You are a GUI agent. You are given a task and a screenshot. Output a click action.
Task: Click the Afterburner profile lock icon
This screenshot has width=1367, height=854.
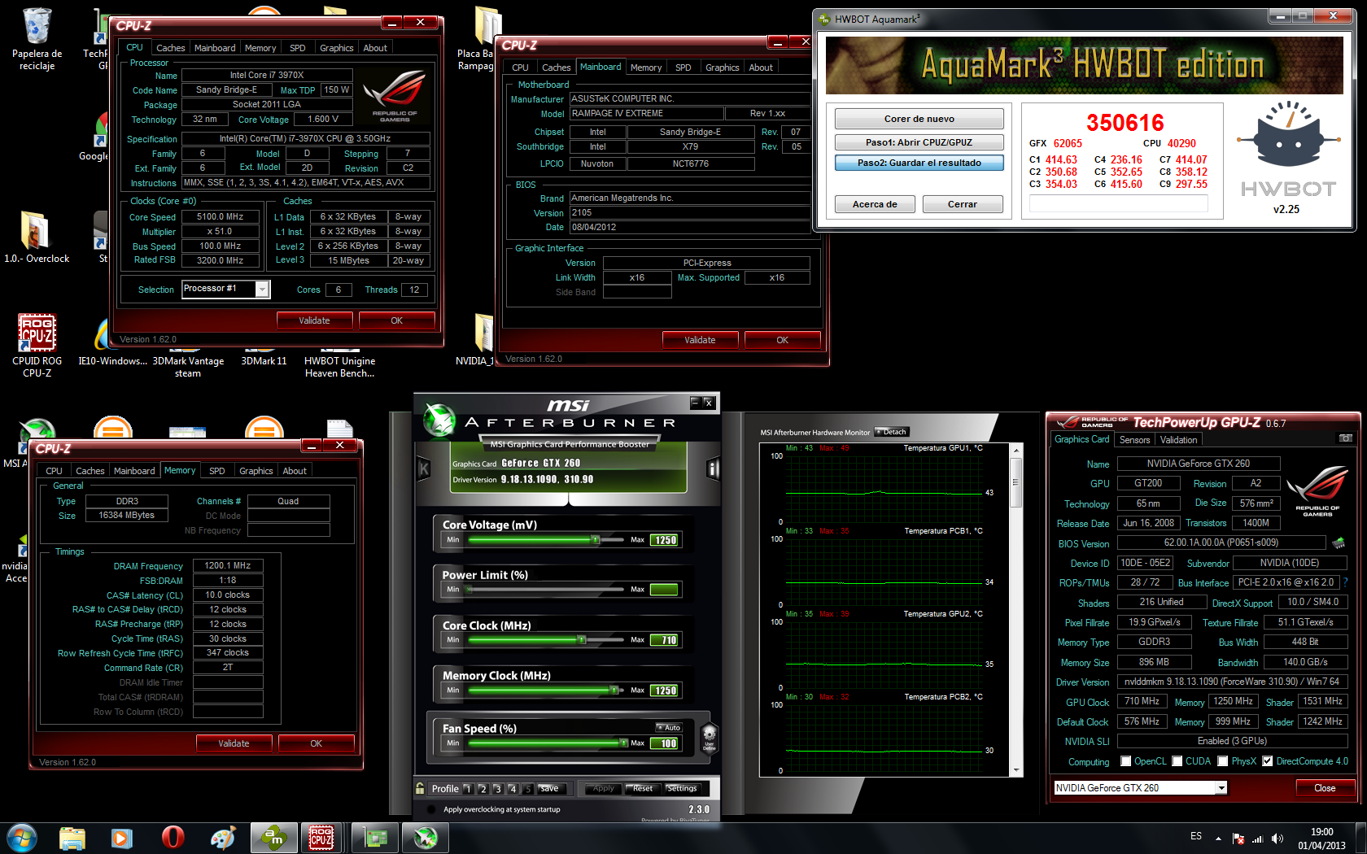tap(420, 788)
